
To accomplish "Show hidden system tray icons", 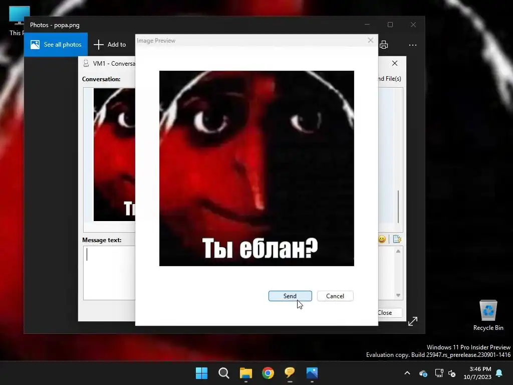I will point(407,373).
